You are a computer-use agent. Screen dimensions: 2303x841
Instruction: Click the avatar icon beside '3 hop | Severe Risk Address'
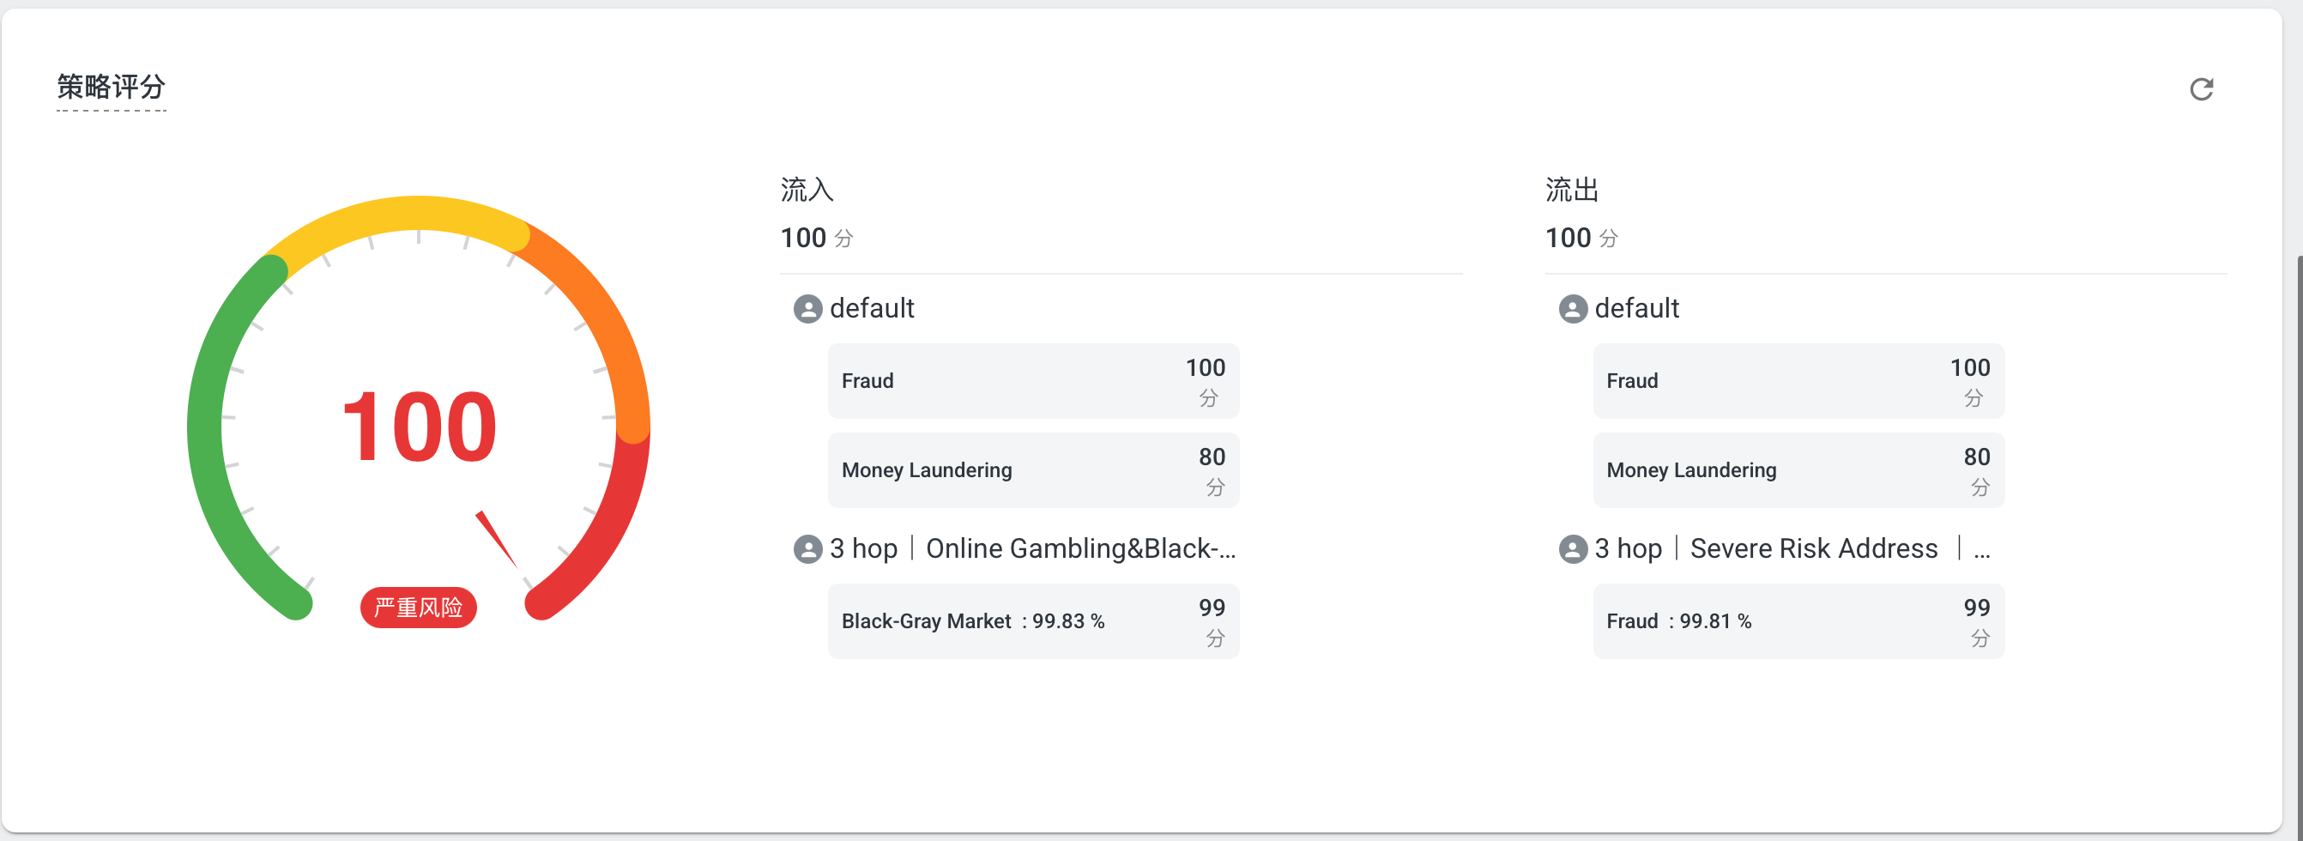click(x=1573, y=548)
